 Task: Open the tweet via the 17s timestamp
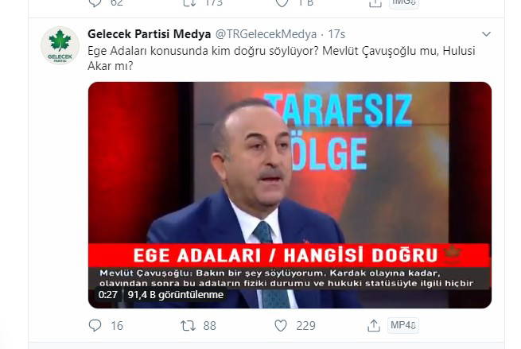(x=336, y=34)
